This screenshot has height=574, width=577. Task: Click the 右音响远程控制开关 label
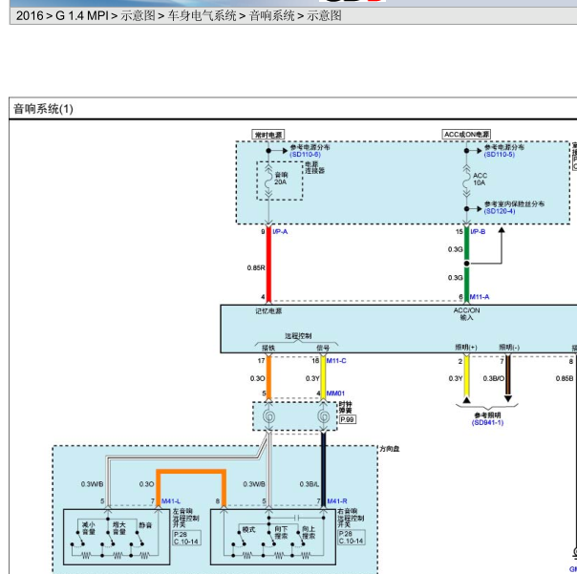351,518
